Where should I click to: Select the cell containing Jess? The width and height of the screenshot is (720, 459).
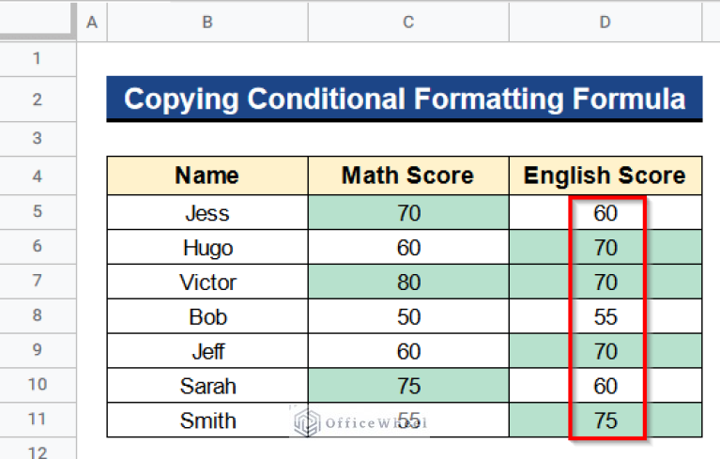coord(207,213)
